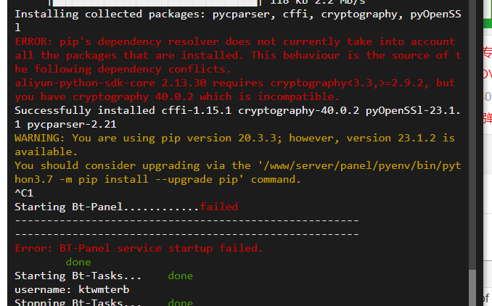
Task: Click the username value 'ktwmterb'
Action: 104,289
